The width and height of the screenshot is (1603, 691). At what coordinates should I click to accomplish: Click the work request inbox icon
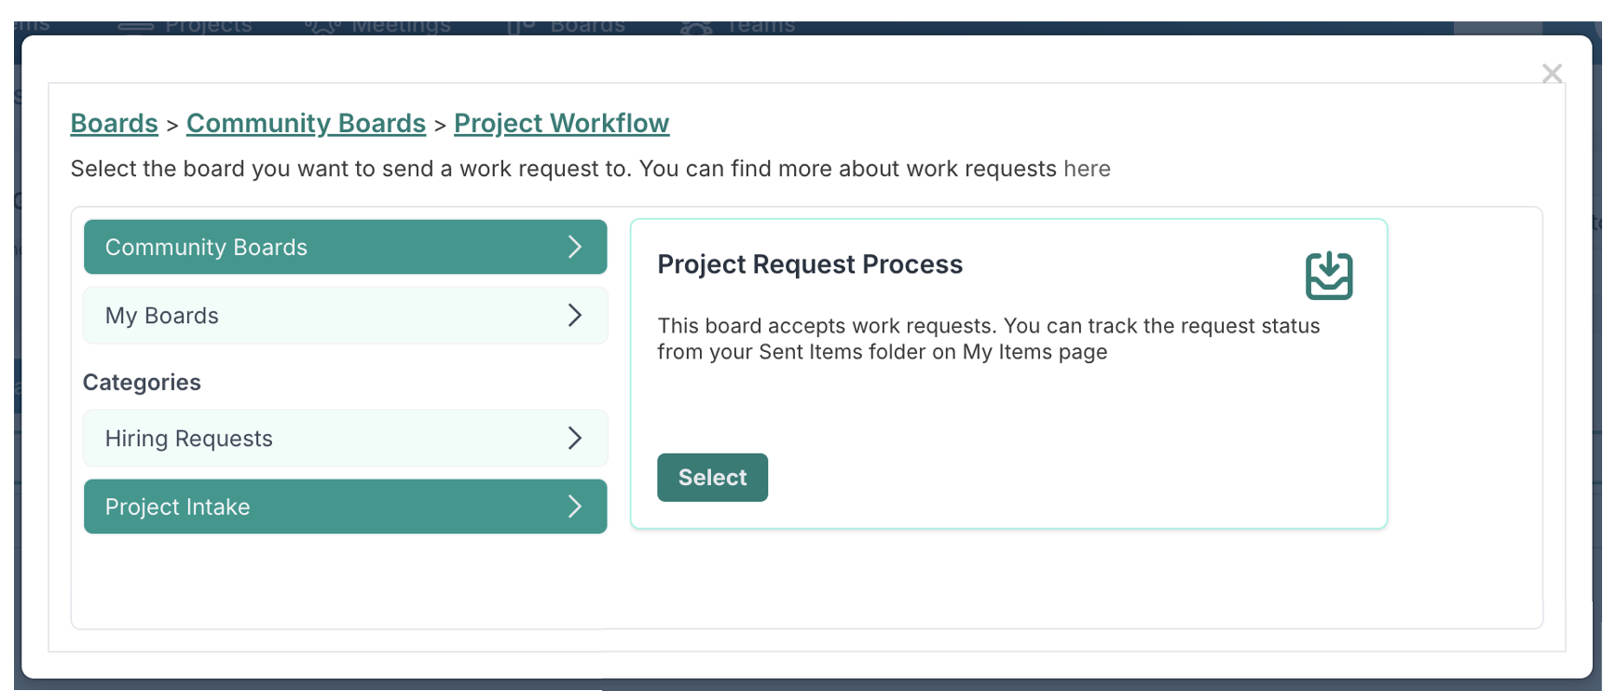coord(1328,276)
